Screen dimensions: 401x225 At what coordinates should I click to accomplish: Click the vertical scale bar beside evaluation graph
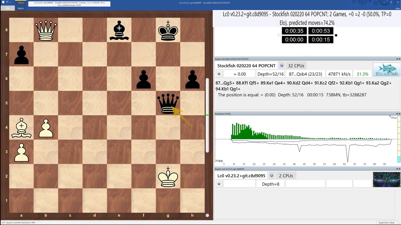pyautogui.click(x=399, y=139)
